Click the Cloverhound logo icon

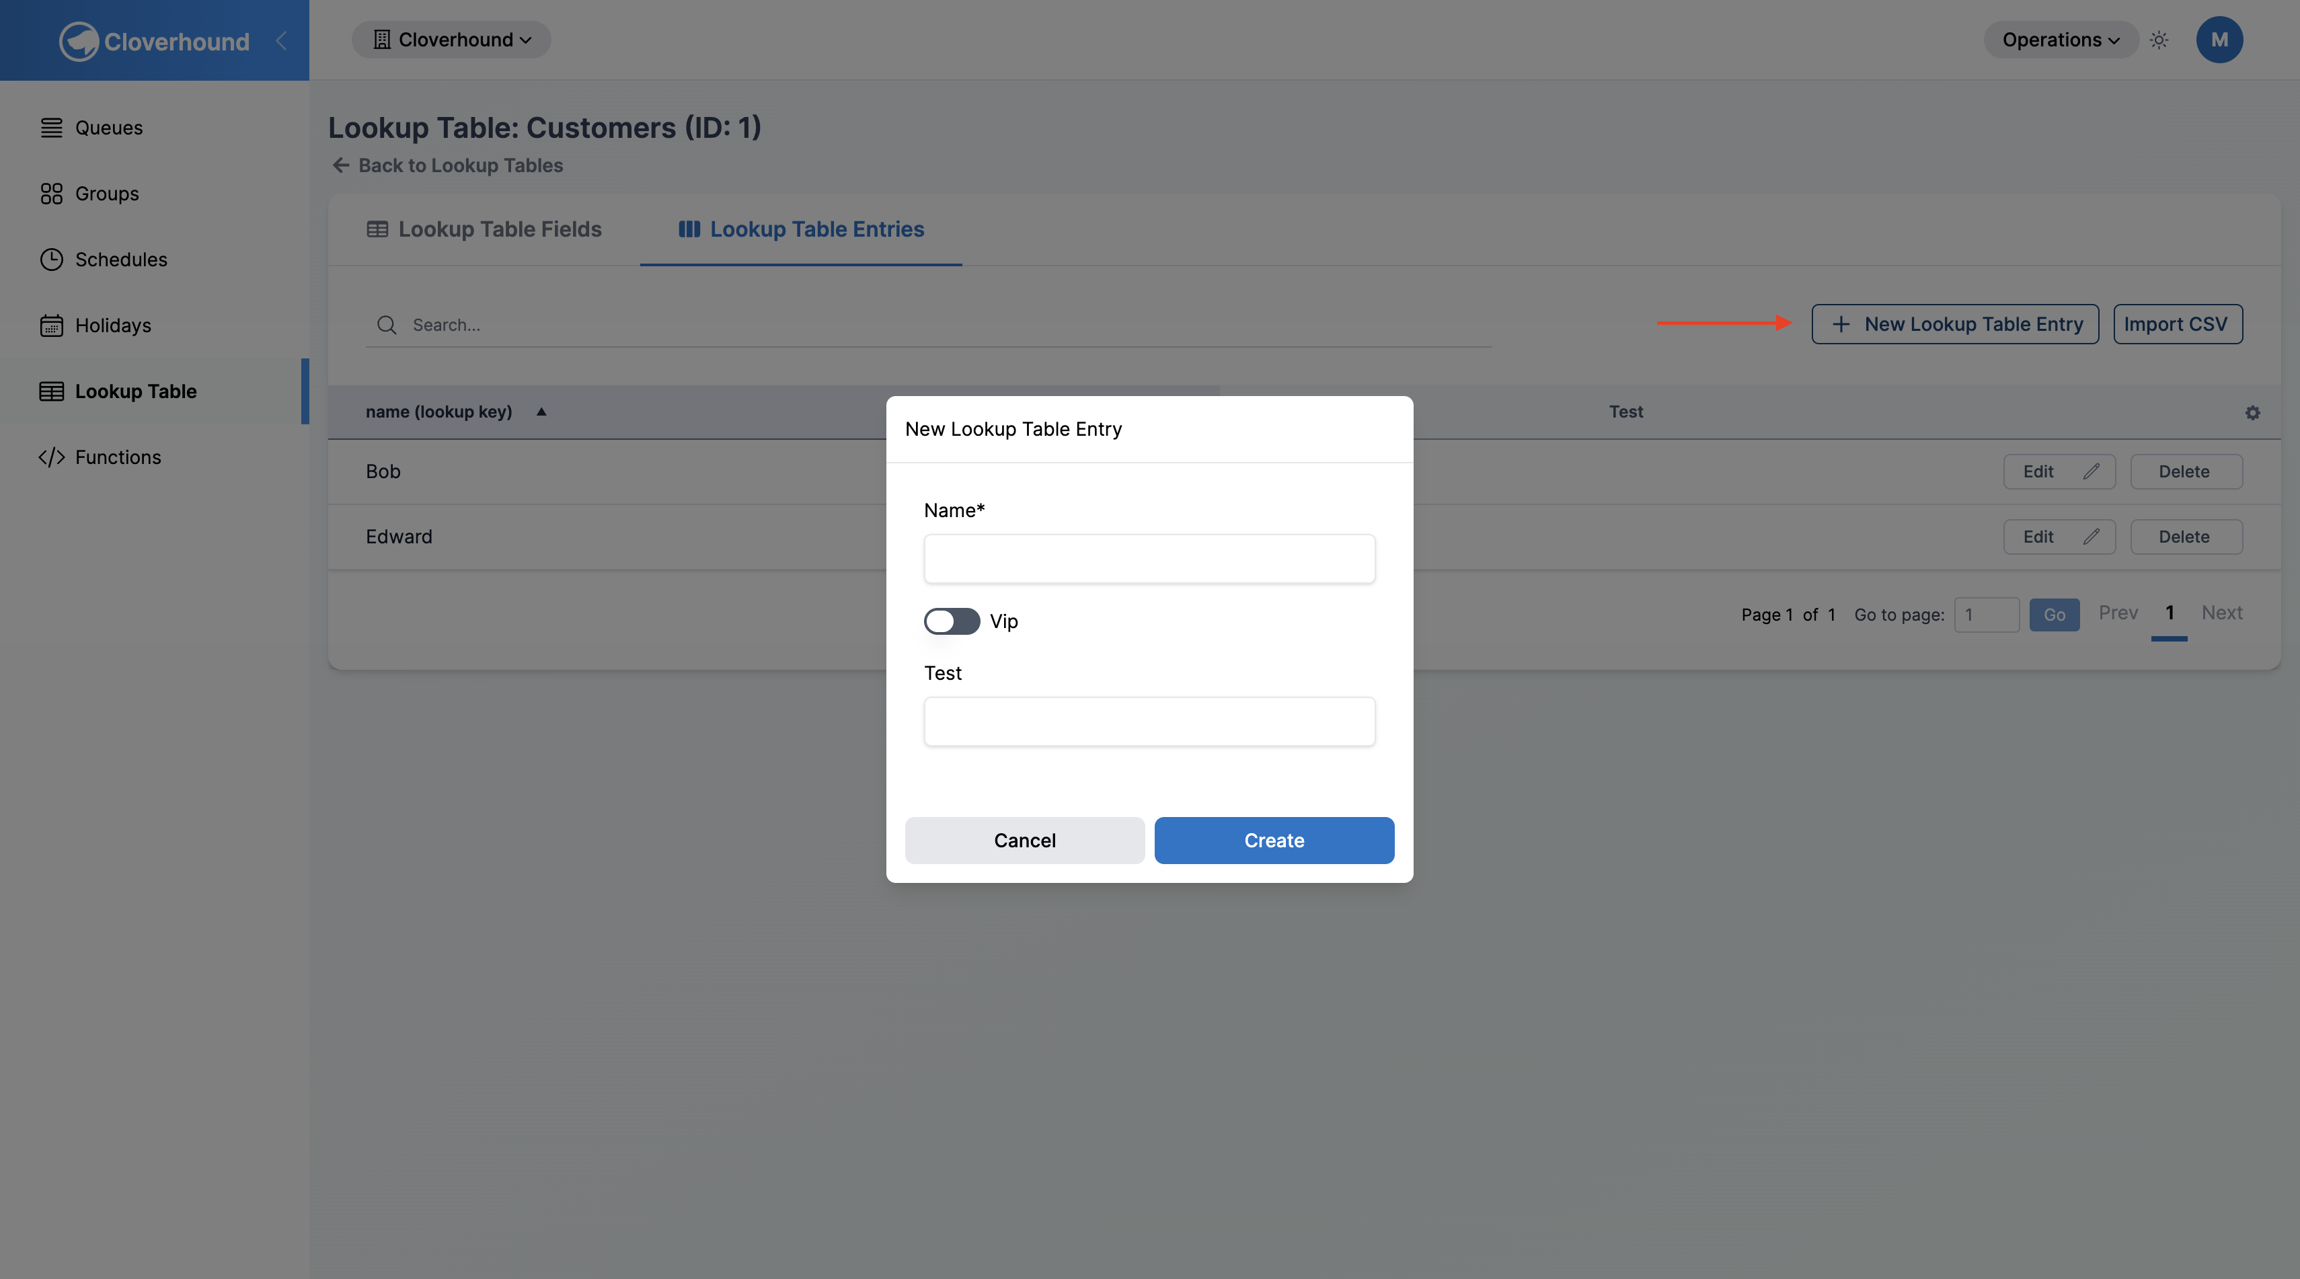point(79,41)
